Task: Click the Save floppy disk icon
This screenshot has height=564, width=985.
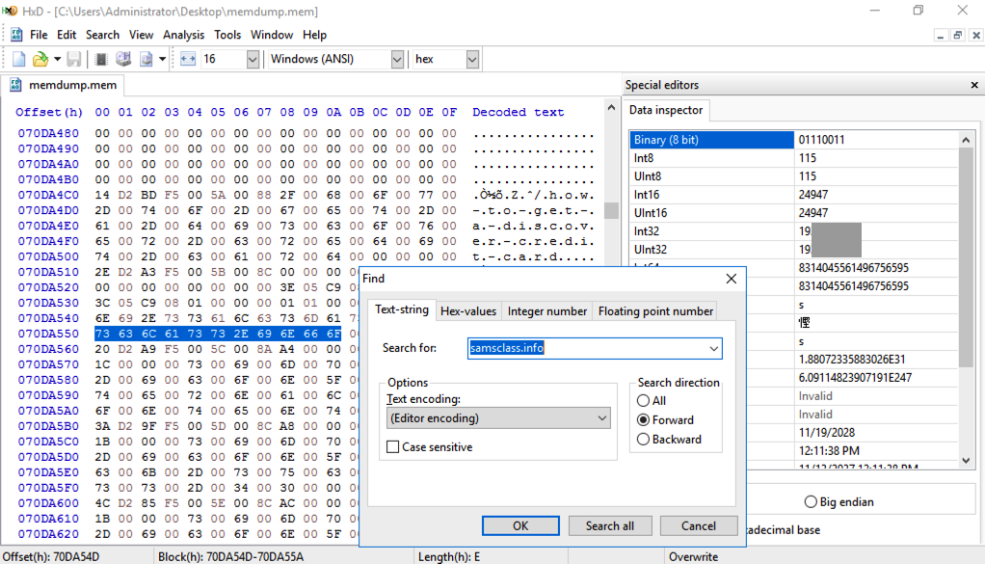Action: click(x=73, y=59)
